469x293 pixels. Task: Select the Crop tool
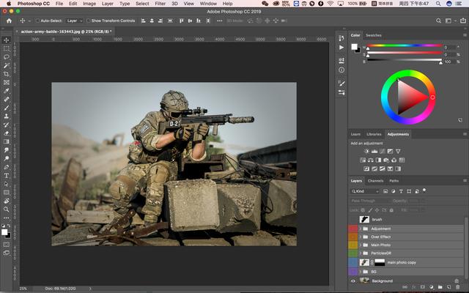coord(7,74)
